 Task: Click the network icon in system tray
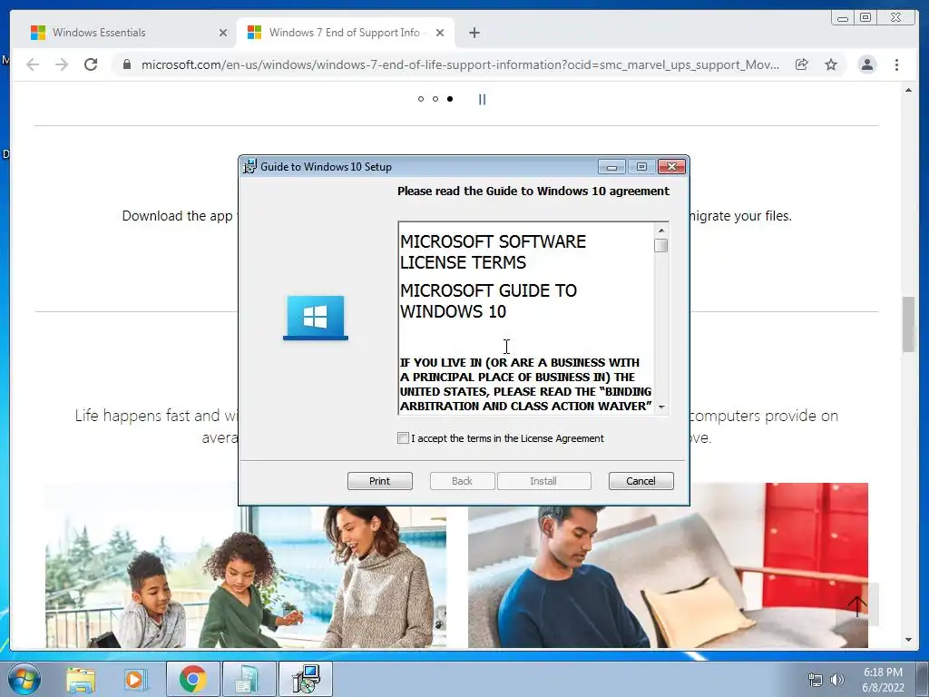click(816, 680)
